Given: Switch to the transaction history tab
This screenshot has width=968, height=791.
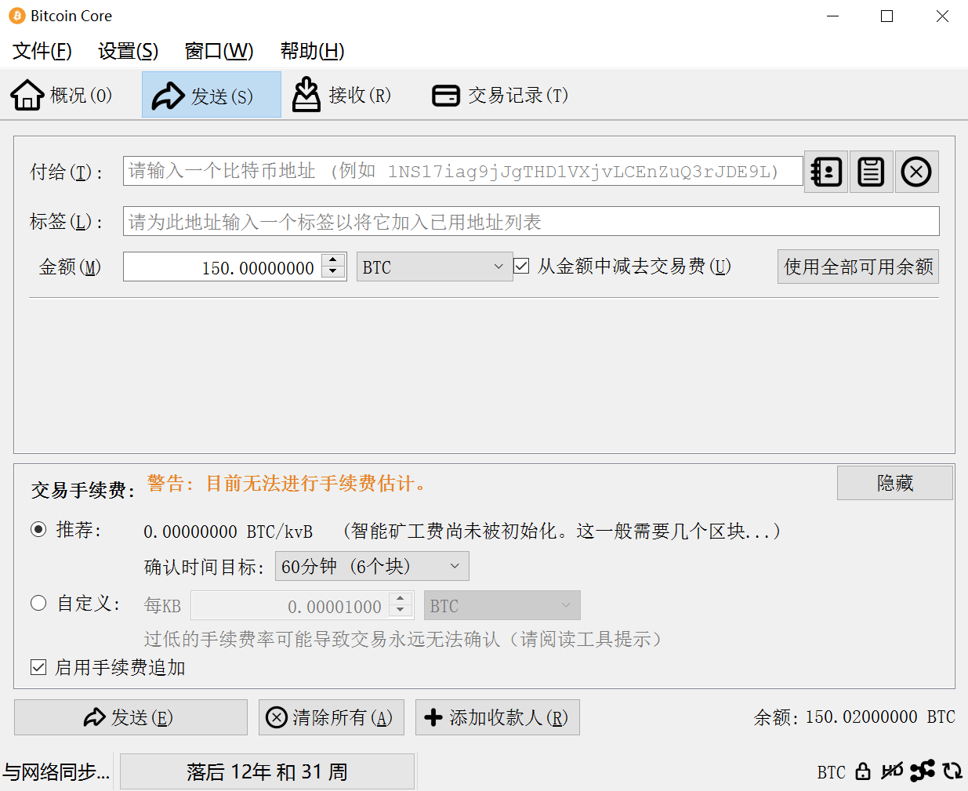Looking at the screenshot, I should [501, 96].
